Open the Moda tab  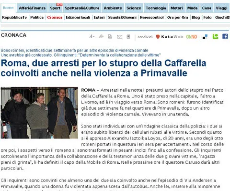click(193, 8)
